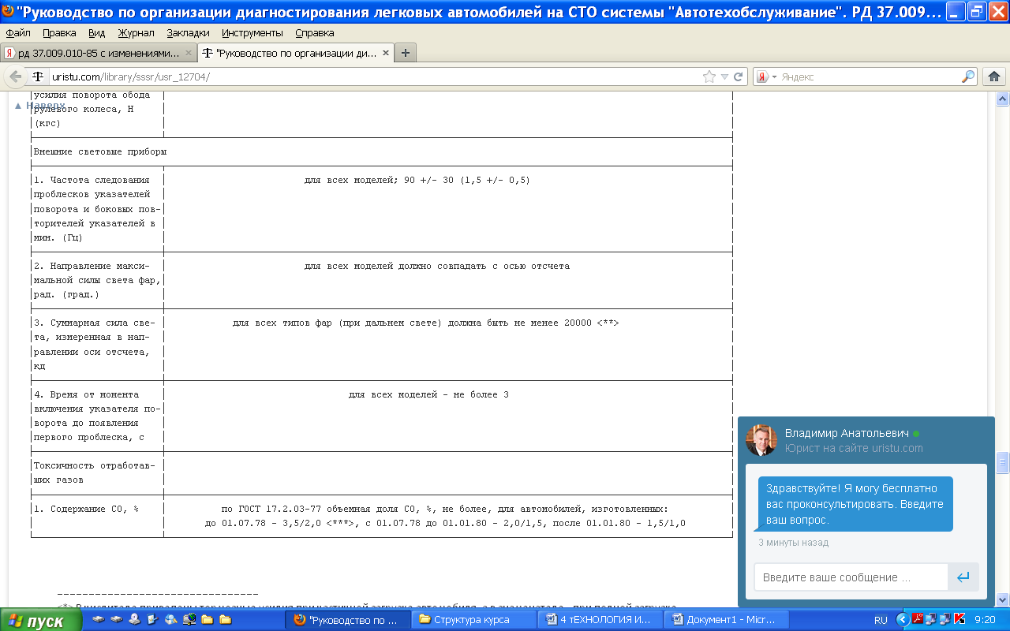The width and height of the screenshot is (1010, 631).
Task: Click the site identity icon in address bar
Action: (38, 77)
